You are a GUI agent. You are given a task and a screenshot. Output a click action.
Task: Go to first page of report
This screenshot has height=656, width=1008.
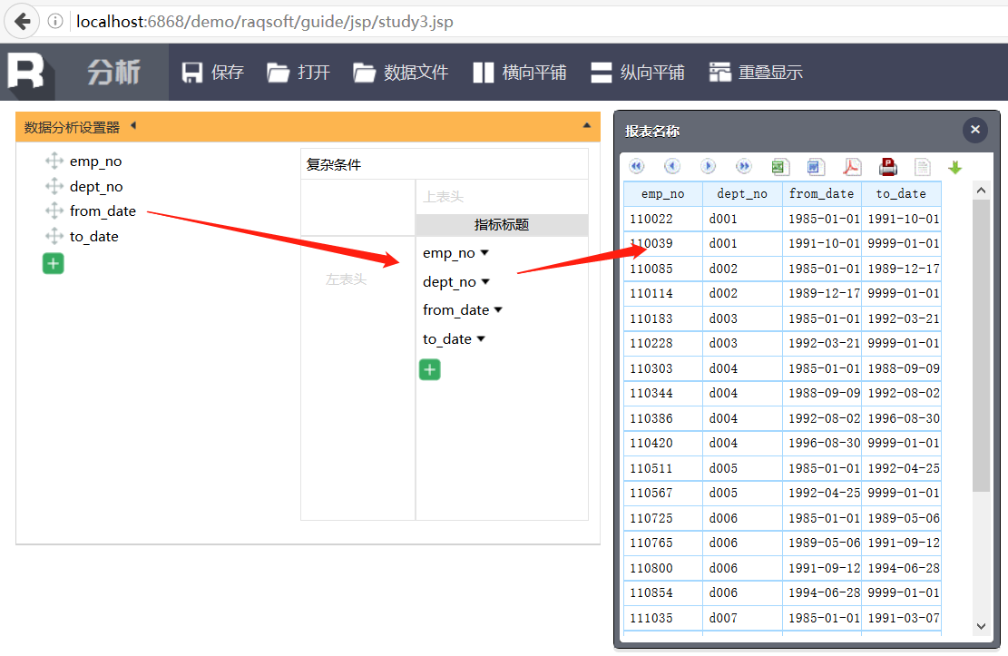(x=636, y=167)
